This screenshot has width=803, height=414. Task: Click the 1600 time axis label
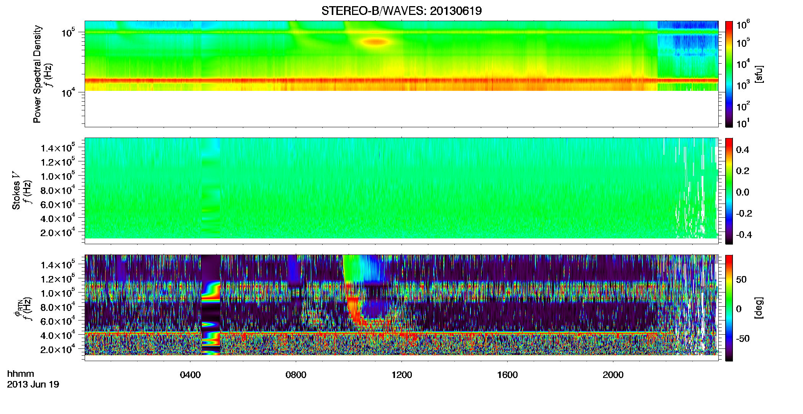[x=508, y=375]
